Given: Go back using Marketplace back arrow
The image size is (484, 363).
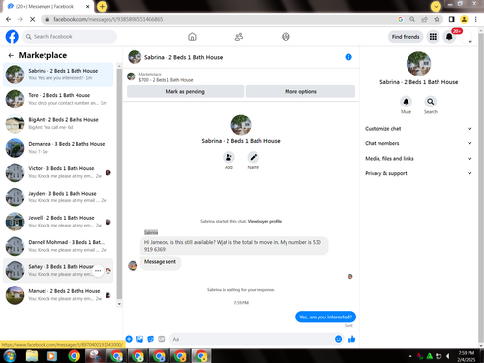Looking at the screenshot, I should (11, 55).
